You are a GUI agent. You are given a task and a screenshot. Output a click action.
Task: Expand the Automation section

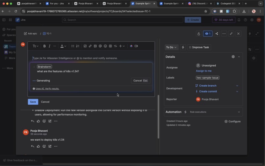[239, 112]
